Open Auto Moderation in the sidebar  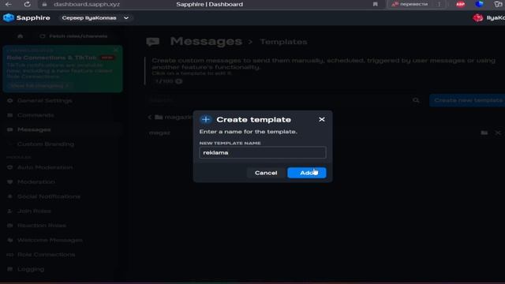(45, 167)
